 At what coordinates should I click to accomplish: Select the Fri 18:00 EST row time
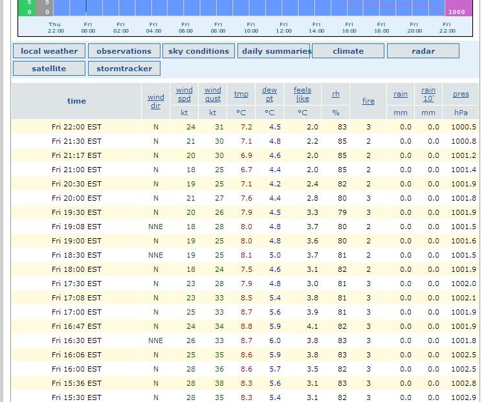(76, 269)
